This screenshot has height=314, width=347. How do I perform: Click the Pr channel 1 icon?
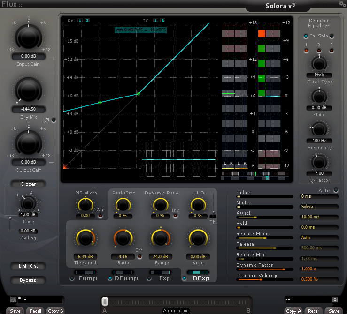[80, 21]
